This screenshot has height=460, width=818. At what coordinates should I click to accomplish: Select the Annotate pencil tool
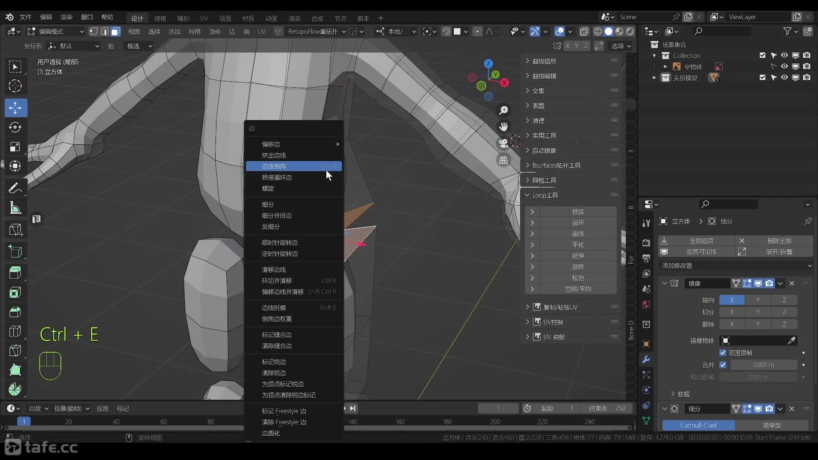point(15,188)
